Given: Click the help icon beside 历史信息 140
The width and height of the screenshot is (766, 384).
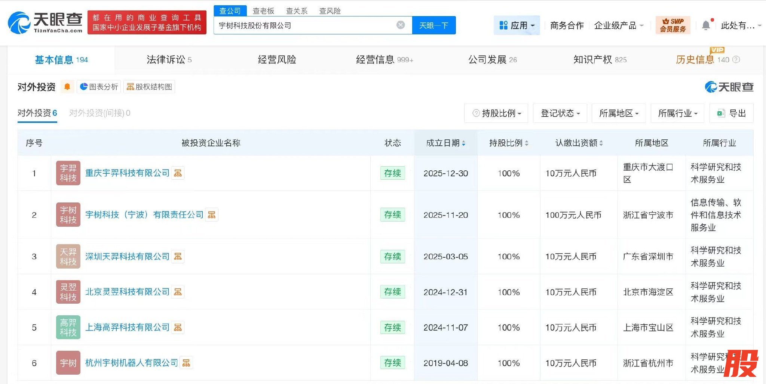Looking at the screenshot, I should (736, 60).
